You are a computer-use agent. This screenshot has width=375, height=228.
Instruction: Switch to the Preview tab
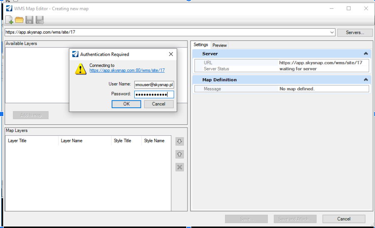(x=220, y=45)
